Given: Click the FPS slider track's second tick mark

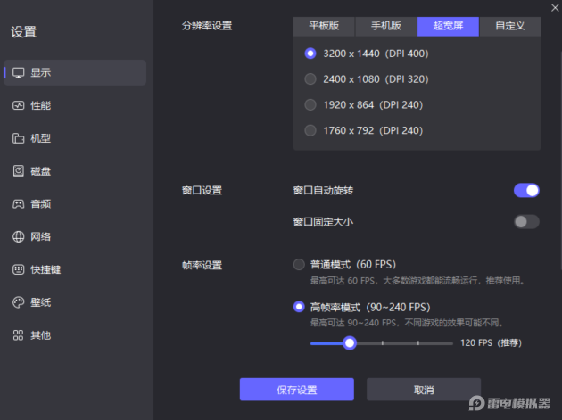Looking at the screenshot, I should pos(383,343).
